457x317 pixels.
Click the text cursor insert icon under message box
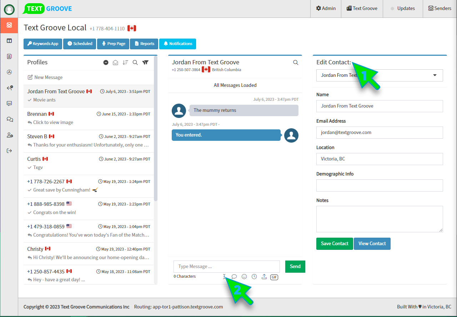[x=224, y=277]
